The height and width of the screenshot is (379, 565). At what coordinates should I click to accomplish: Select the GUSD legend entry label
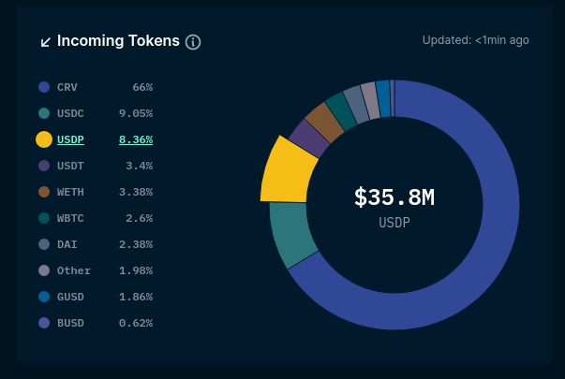(70, 297)
